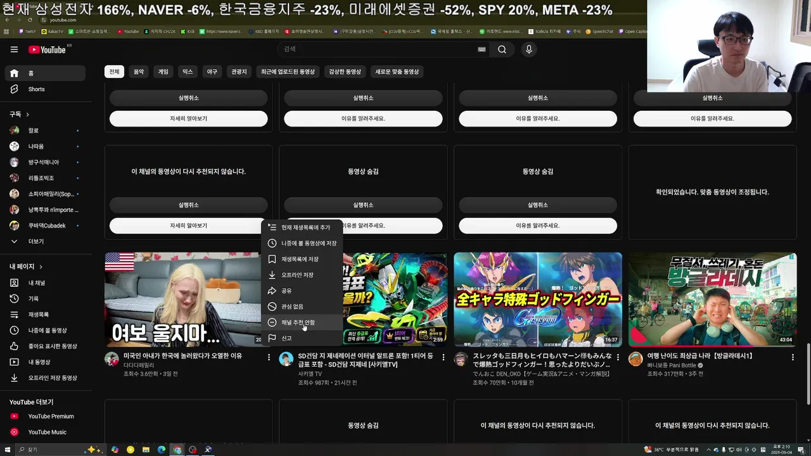
Task: Open the Windows Start menu
Action: pyautogui.click(x=7, y=450)
